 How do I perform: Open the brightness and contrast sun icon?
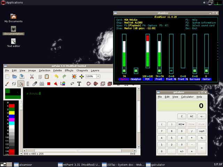74,77
